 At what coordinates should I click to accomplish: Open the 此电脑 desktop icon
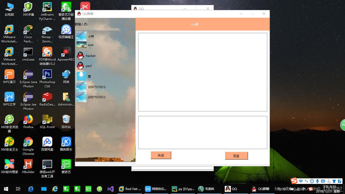(x=9, y=9)
